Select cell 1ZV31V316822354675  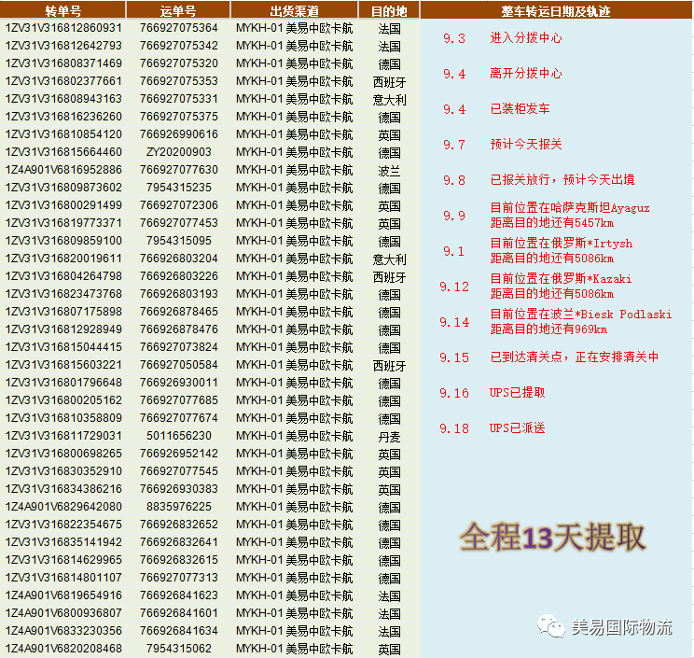click(x=63, y=524)
